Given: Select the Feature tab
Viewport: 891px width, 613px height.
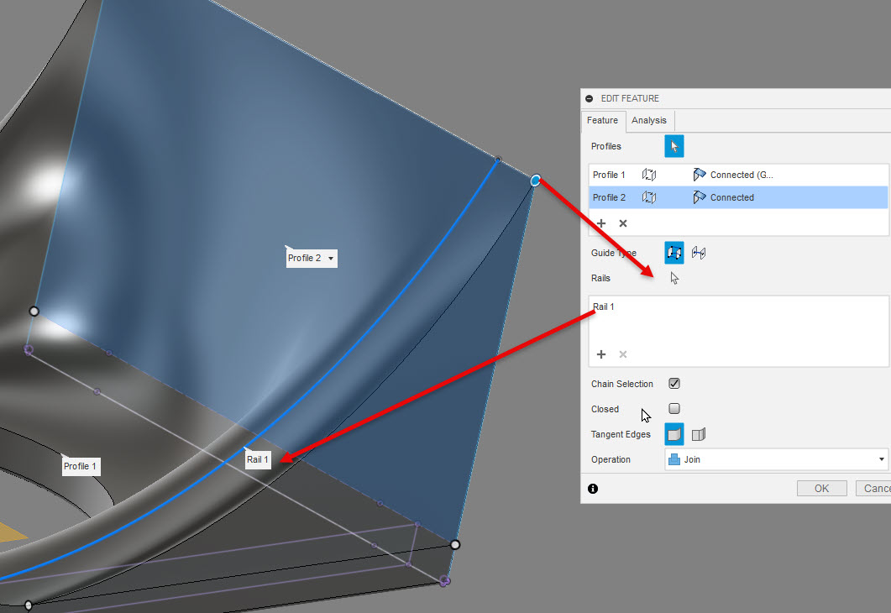Looking at the screenshot, I should pyautogui.click(x=603, y=120).
